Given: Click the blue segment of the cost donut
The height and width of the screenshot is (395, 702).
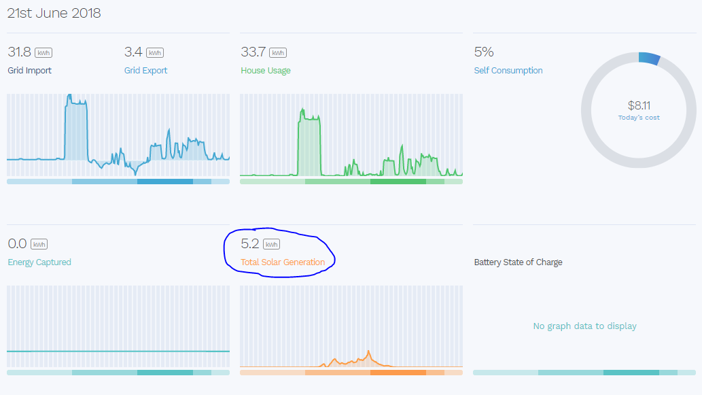Looking at the screenshot, I should (x=649, y=58).
